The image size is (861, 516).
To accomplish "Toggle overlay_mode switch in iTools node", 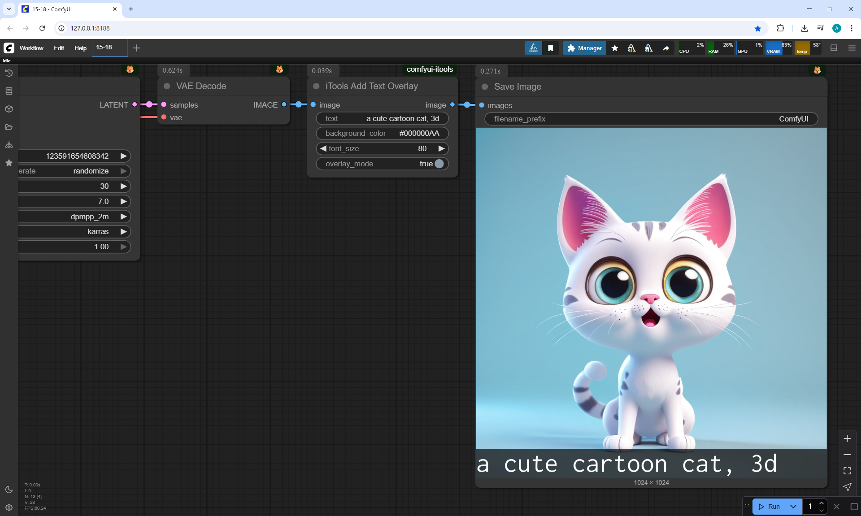I will (x=439, y=164).
